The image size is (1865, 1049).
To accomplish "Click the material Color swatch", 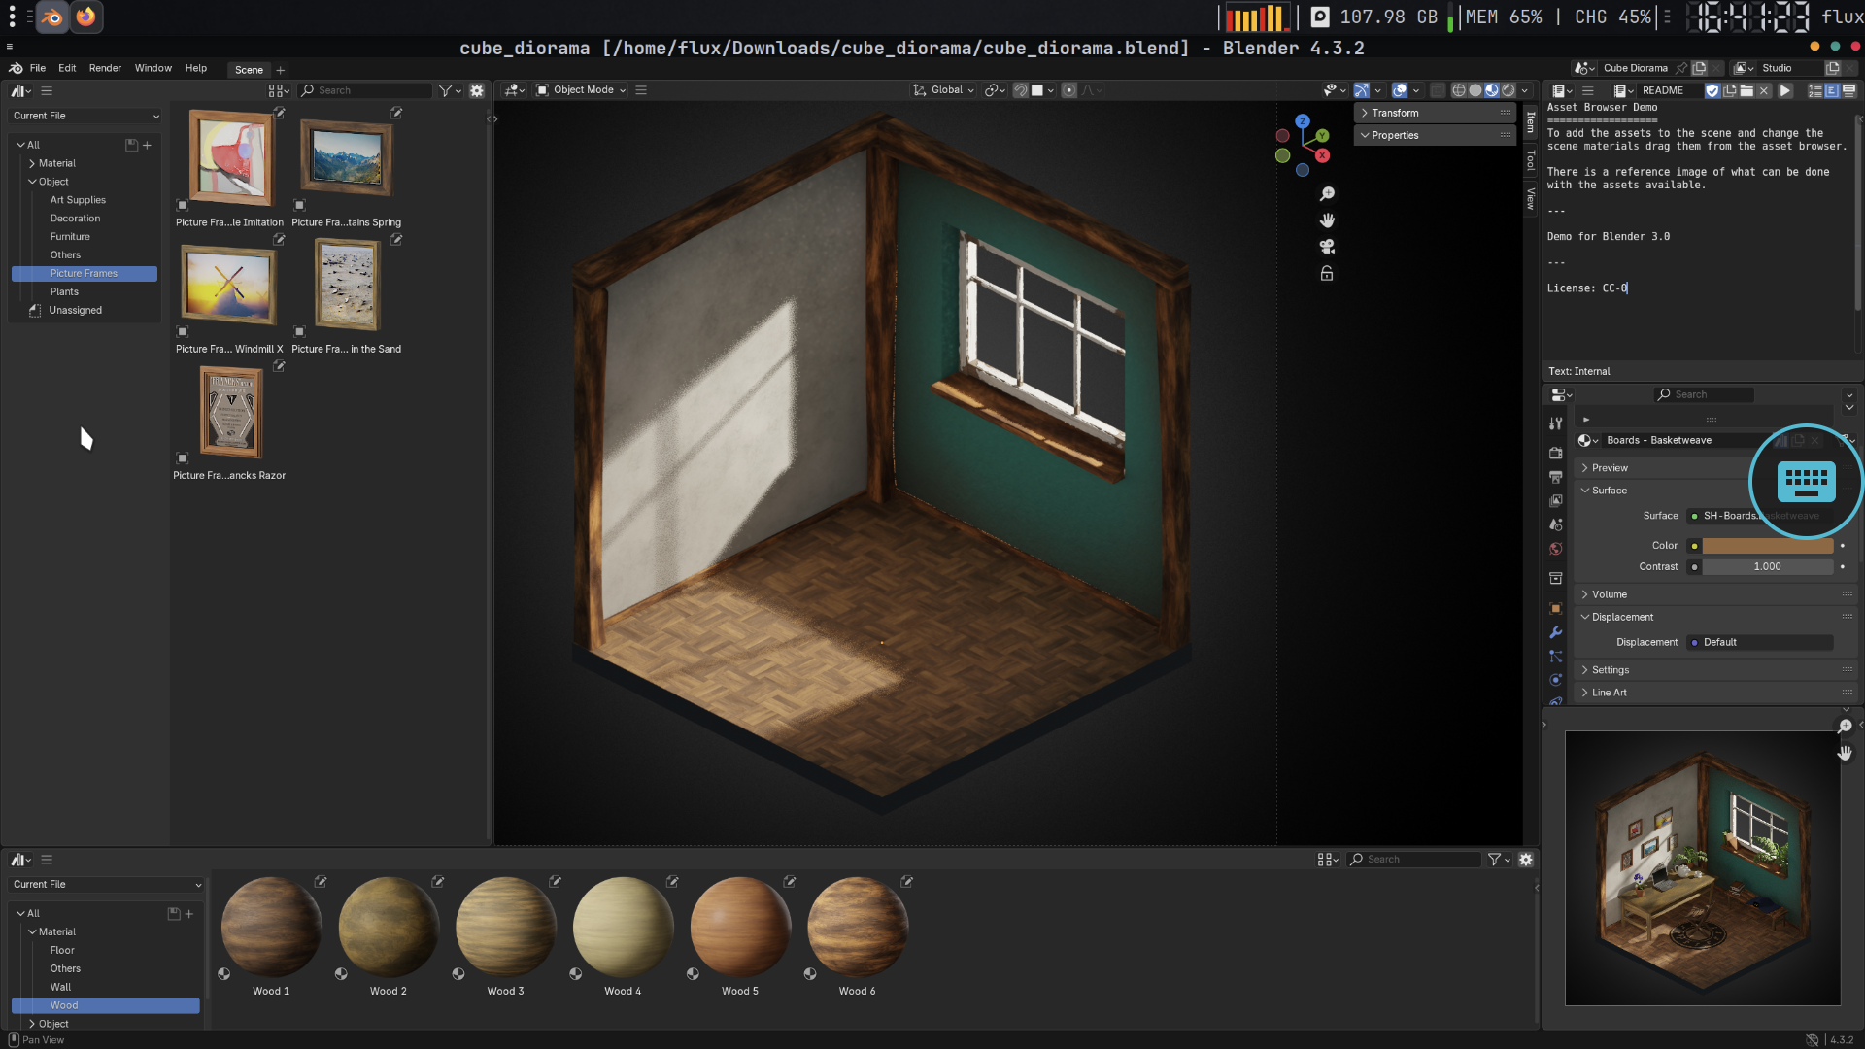I will [x=1767, y=546].
